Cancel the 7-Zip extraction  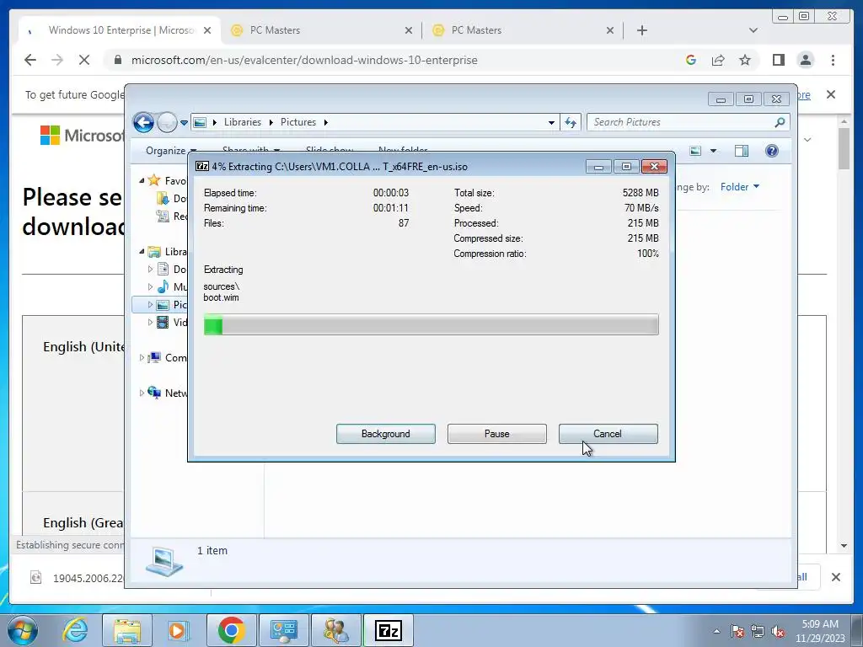(608, 434)
